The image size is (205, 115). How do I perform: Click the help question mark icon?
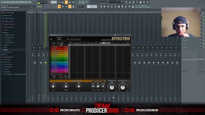click(x=137, y=2)
